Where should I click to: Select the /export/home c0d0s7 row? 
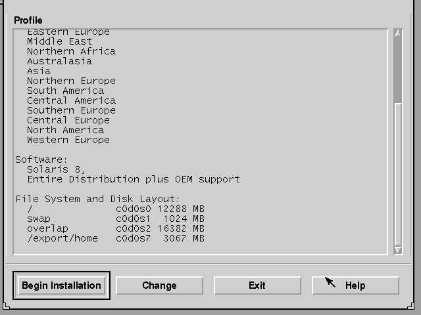116,239
